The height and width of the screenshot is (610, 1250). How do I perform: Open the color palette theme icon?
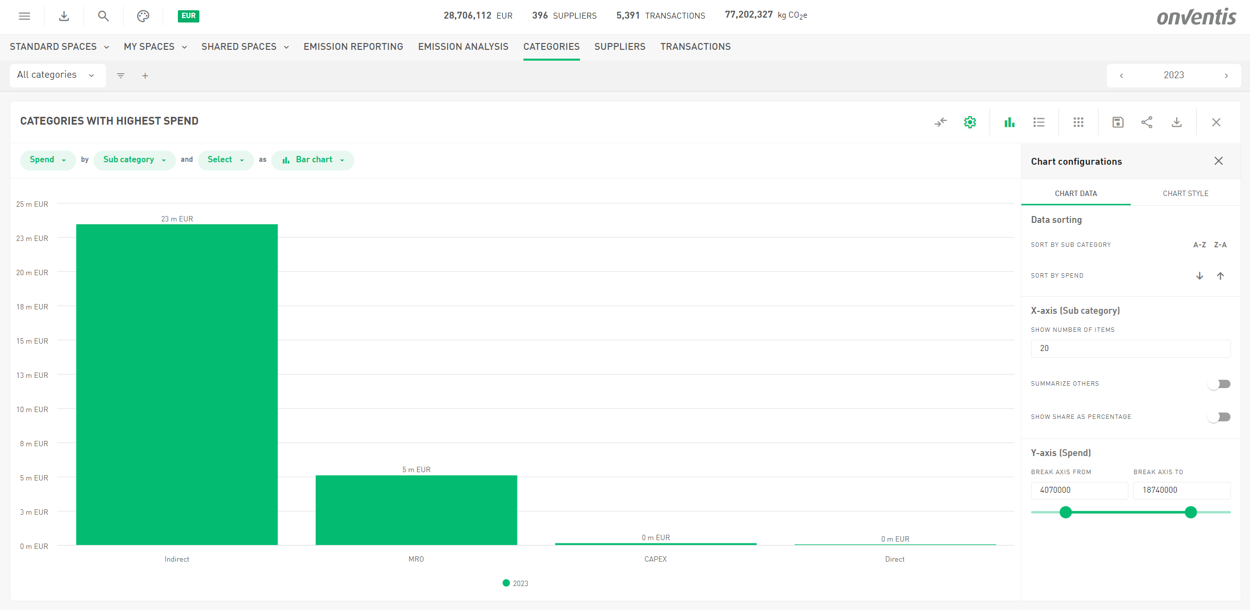click(143, 16)
